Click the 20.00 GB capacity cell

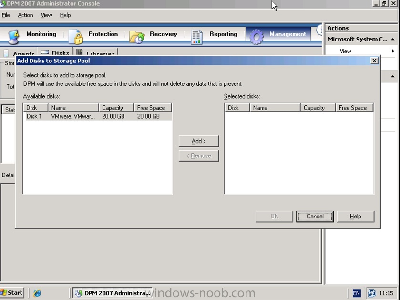(x=113, y=116)
